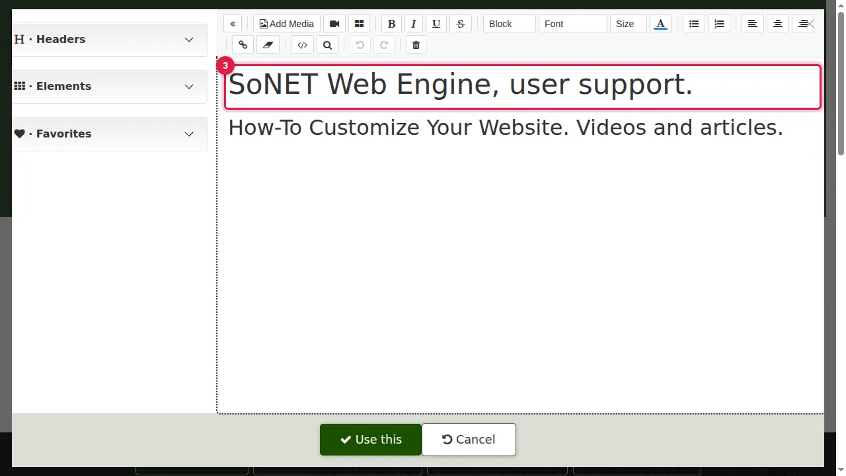Image resolution: width=846 pixels, height=476 pixels.
Task: Click the Use this button
Action: (371, 440)
